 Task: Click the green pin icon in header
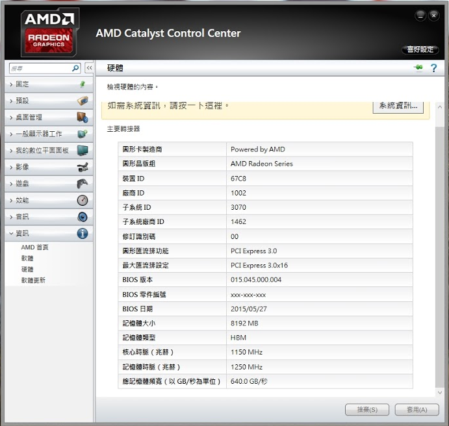(418, 68)
